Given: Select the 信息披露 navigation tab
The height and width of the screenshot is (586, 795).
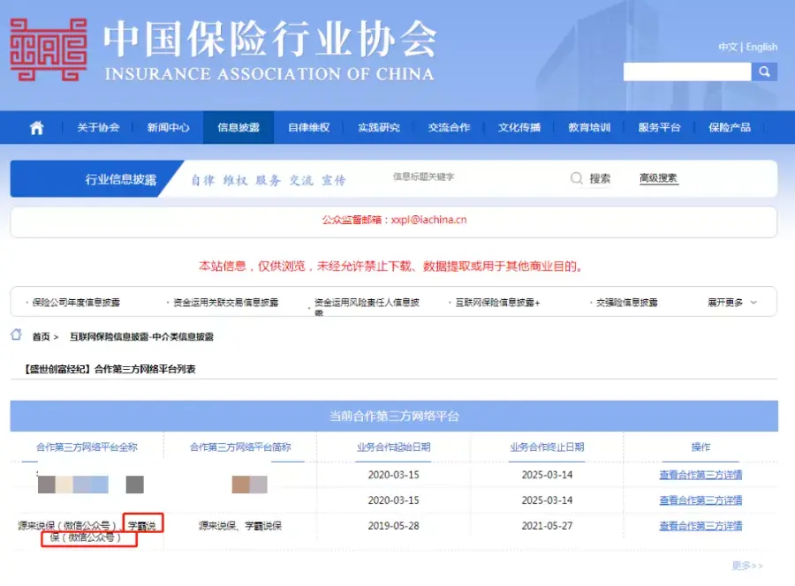Looking at the screenshot, I should click(x=238, y=128).
